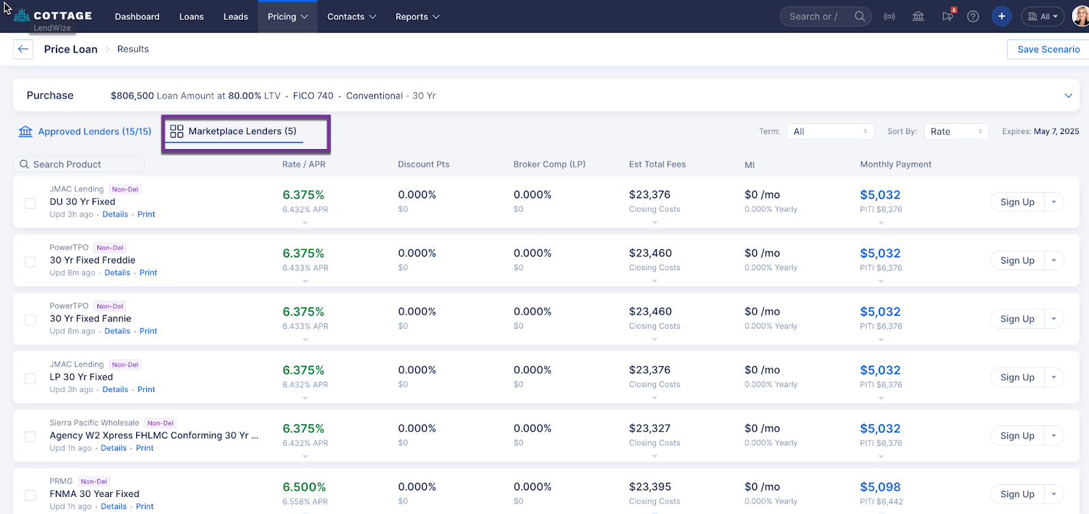Switch to Approved Lenders tab
This screenshot has width=1089, height=514.
click(x=85, y=131)
